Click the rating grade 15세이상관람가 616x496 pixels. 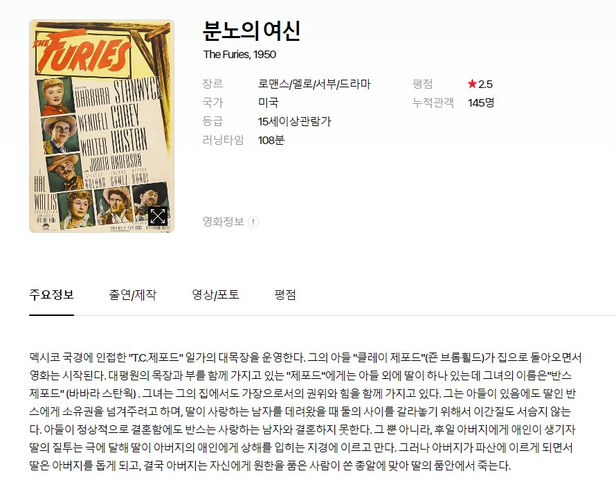[x=295, y=121]
